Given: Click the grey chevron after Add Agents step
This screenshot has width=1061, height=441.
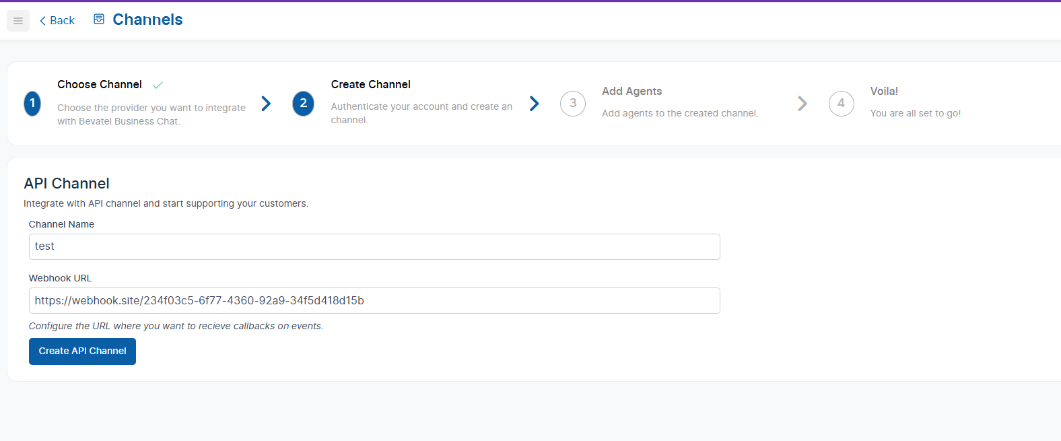Looking at the screenshot, I should (x=802, y=104).
